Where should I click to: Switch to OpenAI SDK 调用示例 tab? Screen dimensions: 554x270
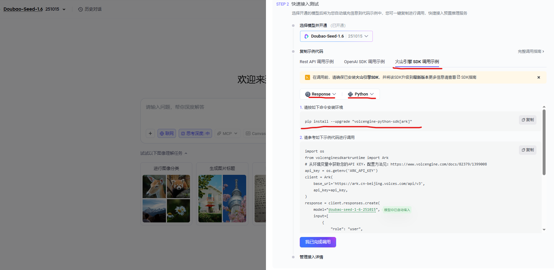[364, 62]
